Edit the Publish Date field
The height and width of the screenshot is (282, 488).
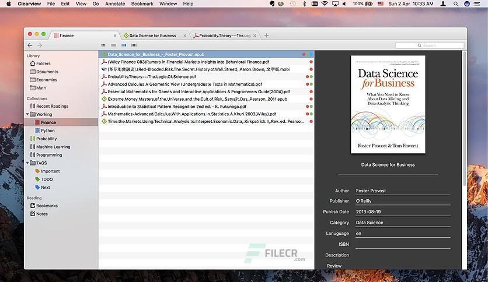pos(403,212)
